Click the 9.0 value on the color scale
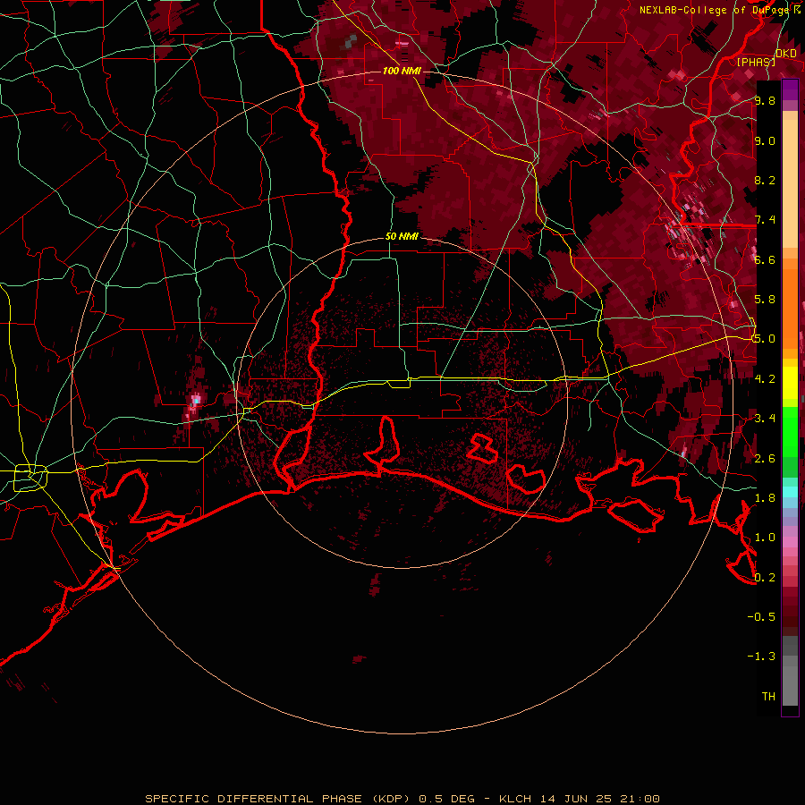Screen dimensions: 805x805 765,140
